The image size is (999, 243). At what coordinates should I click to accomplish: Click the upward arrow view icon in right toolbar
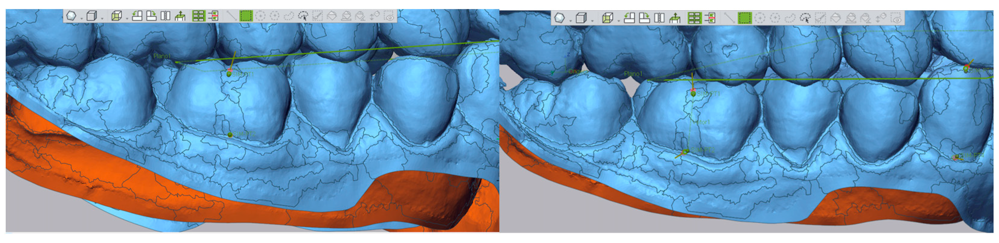coord(675,18)
